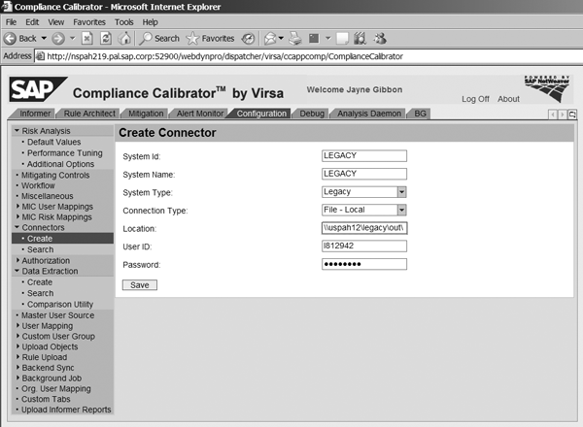Screen dimensions: 583x427
Task: Click the Log Off link
Action: point(475,99)
